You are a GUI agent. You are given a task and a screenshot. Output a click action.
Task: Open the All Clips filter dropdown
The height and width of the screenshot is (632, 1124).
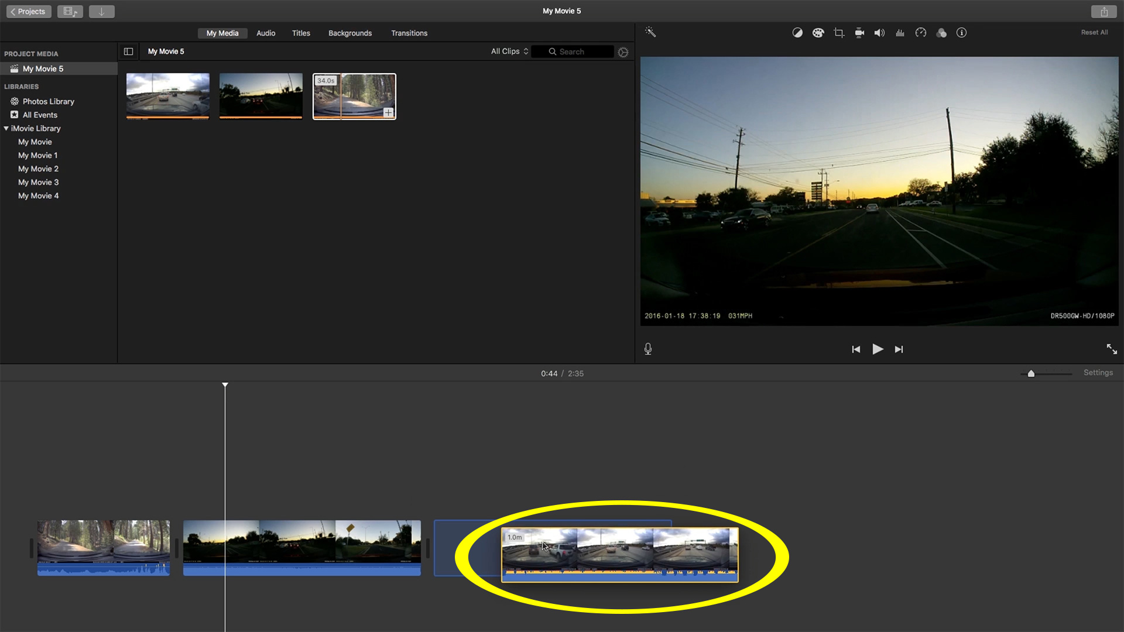pyautogui.click(x=509, y=51)
